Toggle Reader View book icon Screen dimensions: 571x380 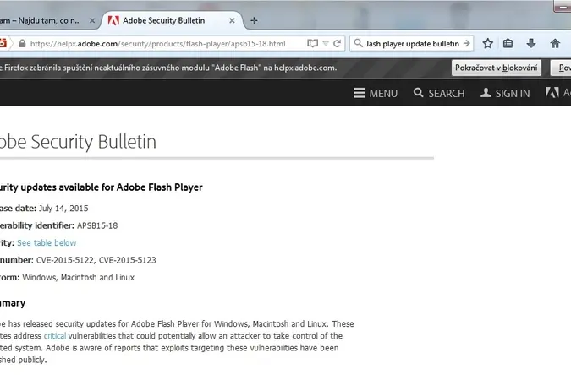(312, 44)
